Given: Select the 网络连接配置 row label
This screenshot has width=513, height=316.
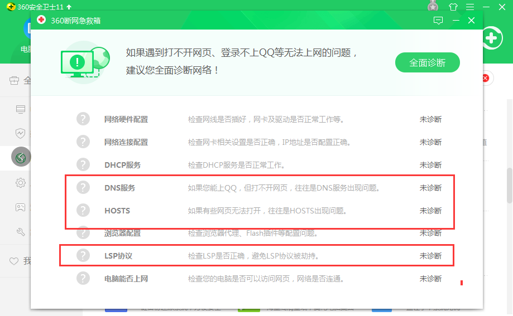Looking at the screenshot, I should [126, 142].
